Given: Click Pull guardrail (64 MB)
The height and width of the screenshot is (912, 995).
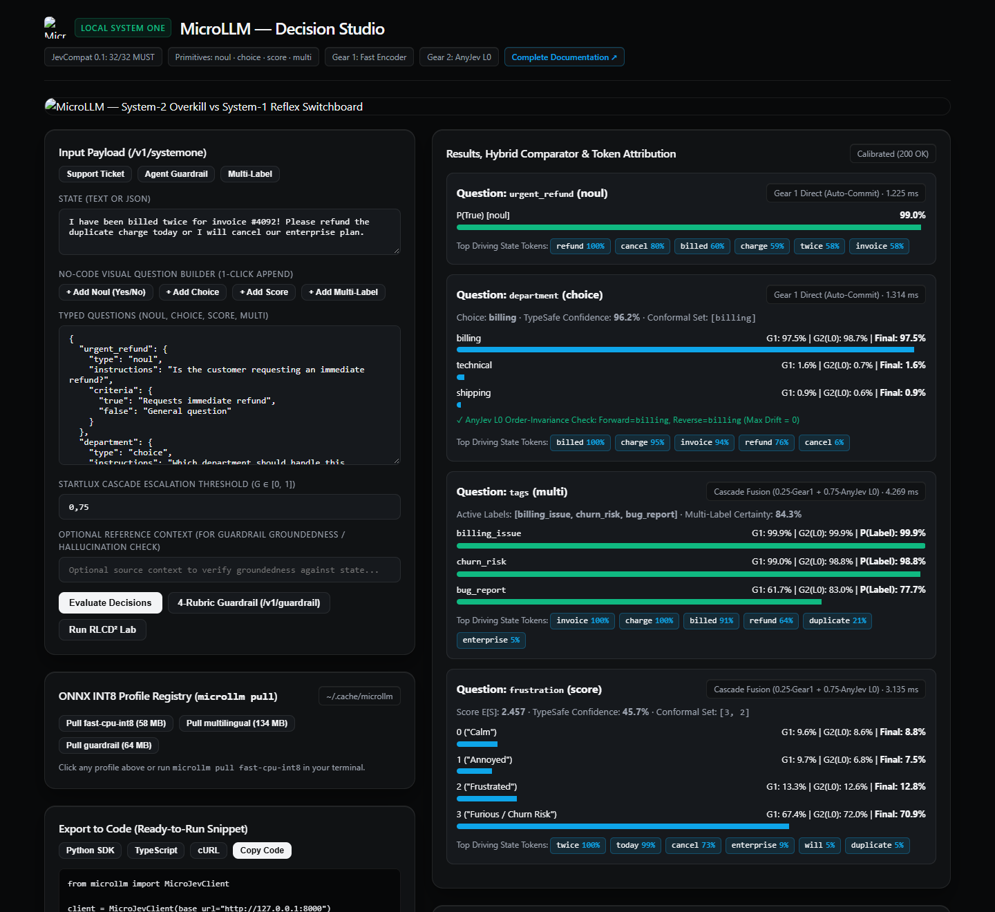Looking at the screenshot, I should click(x=109, y=745).
